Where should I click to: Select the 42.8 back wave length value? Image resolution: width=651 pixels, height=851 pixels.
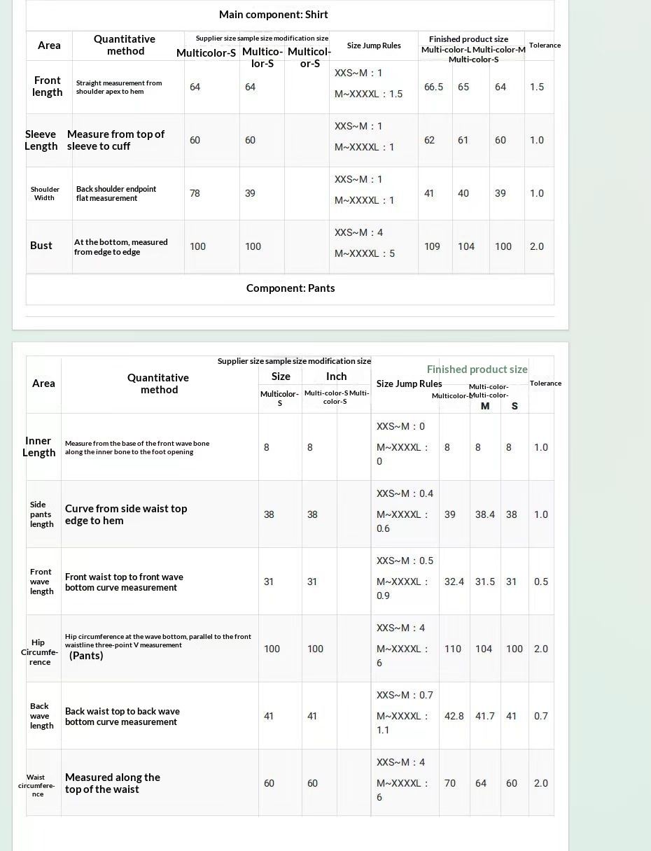click(x=454, y=716)
